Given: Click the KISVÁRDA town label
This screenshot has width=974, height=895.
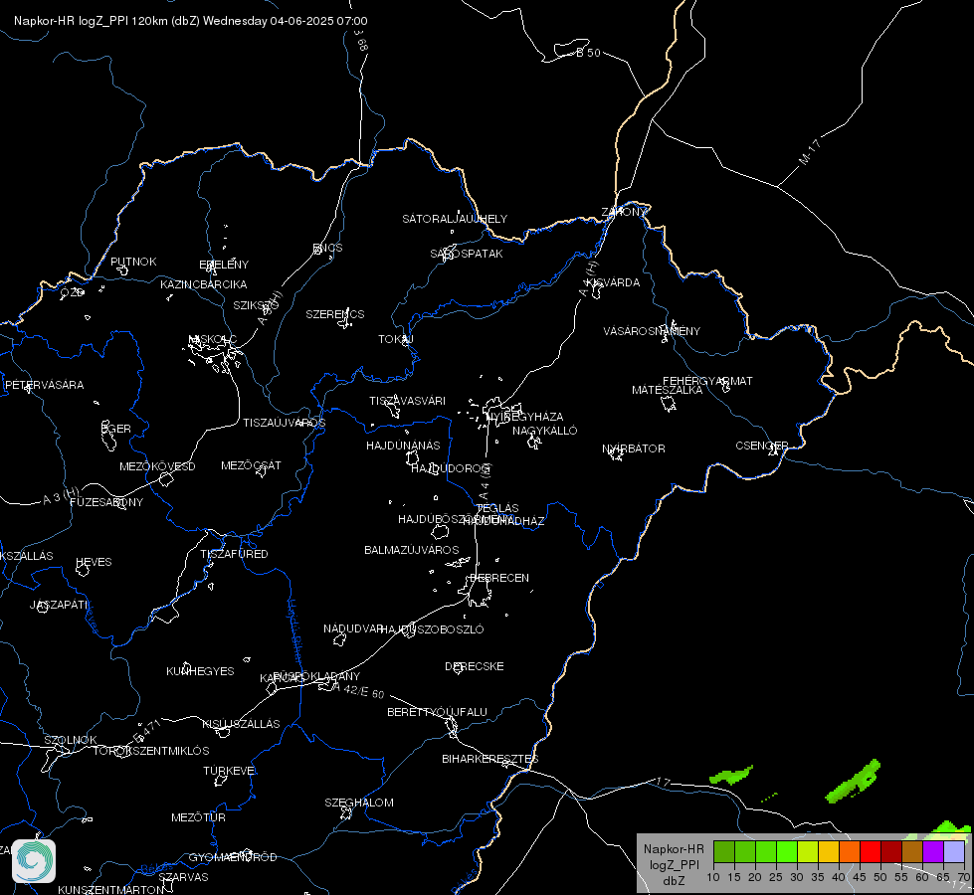Looking at the screenshot, I should click(x=613, y=282).
